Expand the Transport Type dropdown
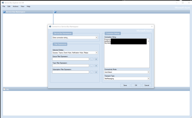 (x=148, y=79)
